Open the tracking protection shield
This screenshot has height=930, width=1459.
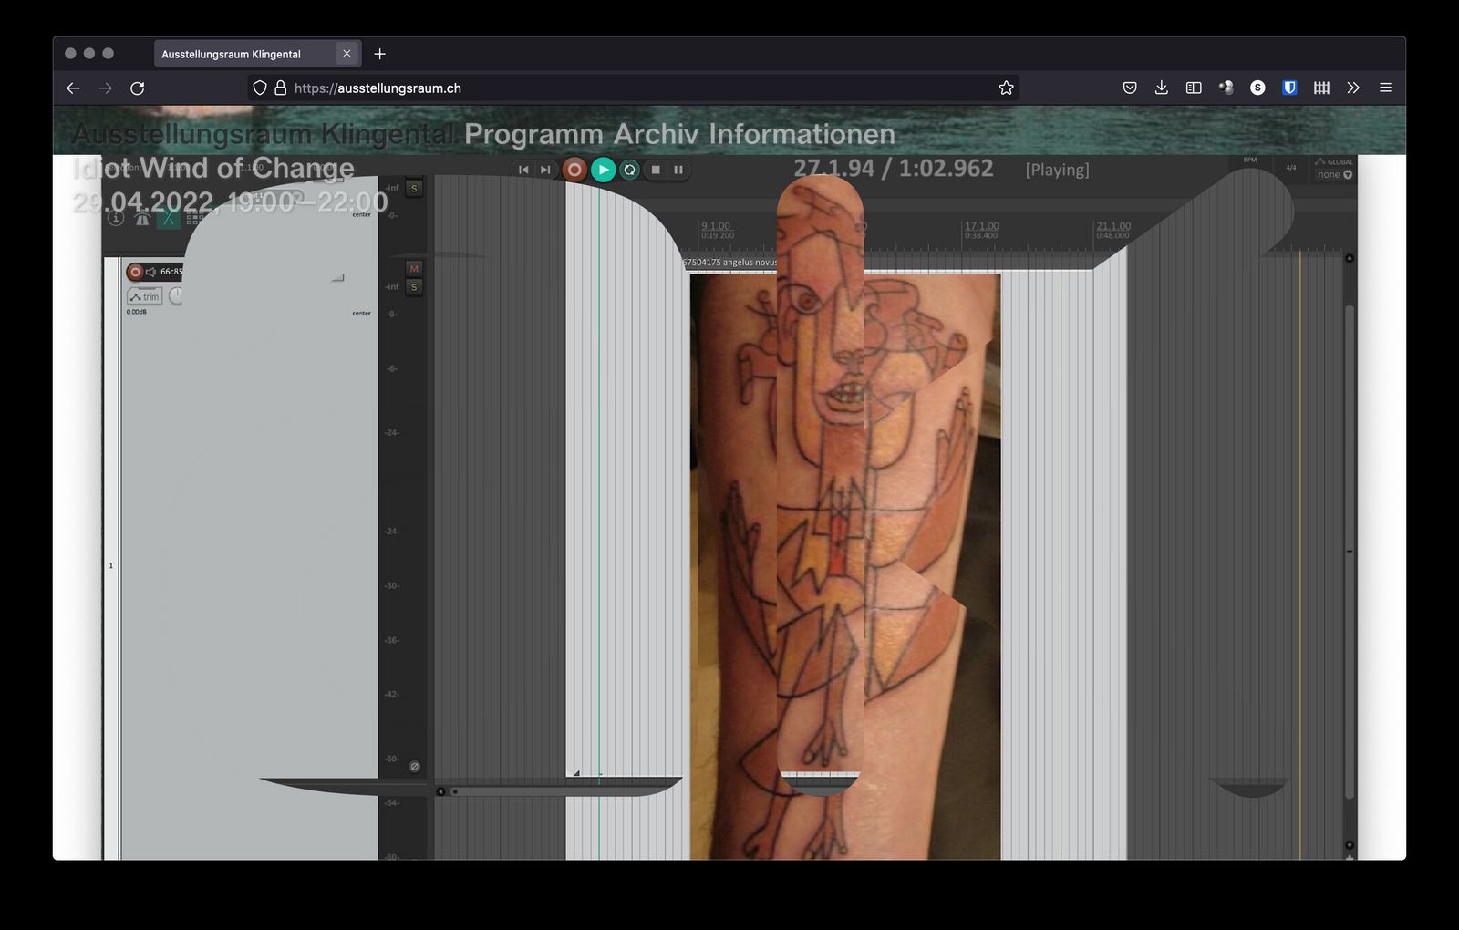pyautogui.click(x=260, y=88)
